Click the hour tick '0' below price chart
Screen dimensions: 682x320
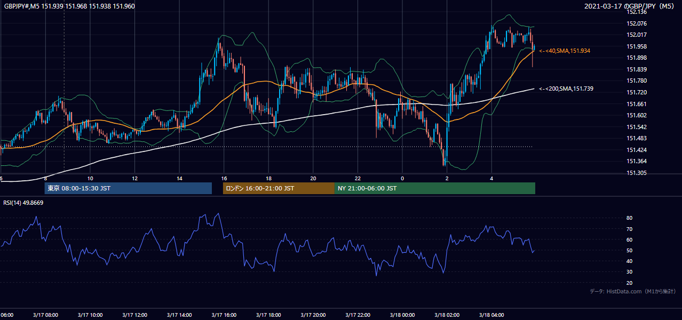(x=402, y=178)
